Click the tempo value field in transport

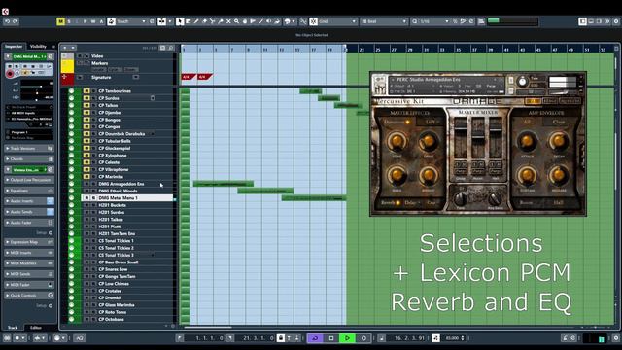tap(452, 338)
